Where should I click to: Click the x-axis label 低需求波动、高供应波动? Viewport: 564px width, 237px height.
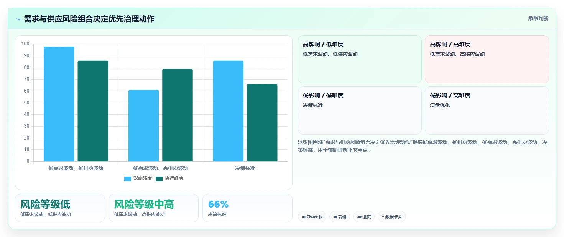[x=161, y=168]
